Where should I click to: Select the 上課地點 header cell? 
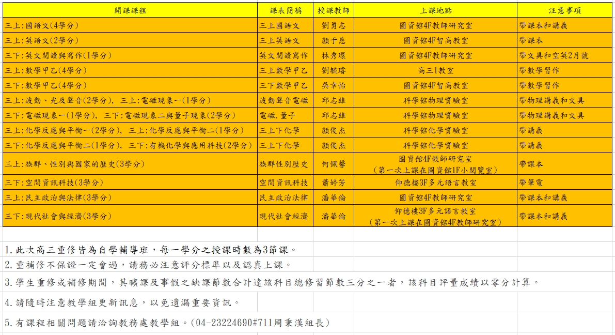tap(435, 10)
